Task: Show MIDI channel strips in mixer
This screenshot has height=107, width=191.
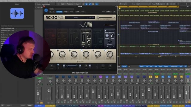Action: click(181, 66)
